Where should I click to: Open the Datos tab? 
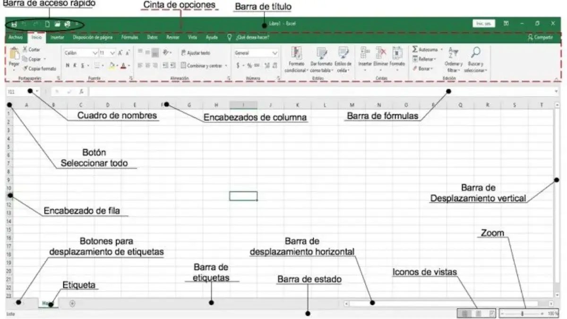153,37
